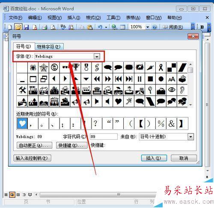Pick the factory building symbol
The width and height of the screenshot is (214, 208).
point(86,90)
